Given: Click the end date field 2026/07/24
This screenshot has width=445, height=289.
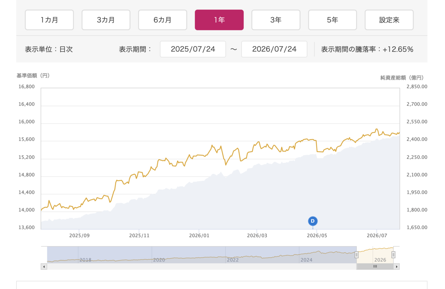Looking at the screenshot, I should pos(274,49).
